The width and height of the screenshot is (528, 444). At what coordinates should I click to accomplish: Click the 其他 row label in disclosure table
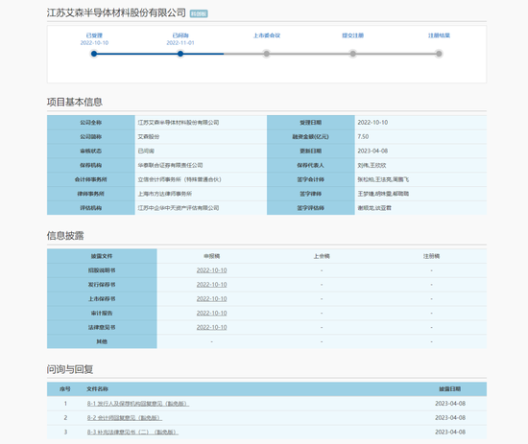tap(102, 341)
